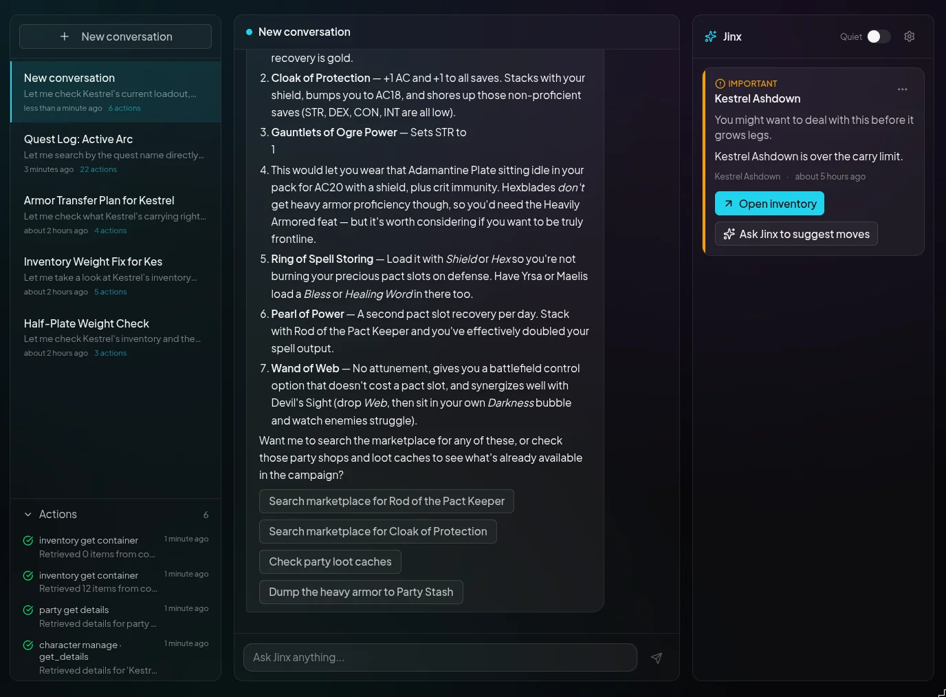Click Actions count badge showing 6
The width and height of the screenshot is (946, 697).
coord(206,515)
